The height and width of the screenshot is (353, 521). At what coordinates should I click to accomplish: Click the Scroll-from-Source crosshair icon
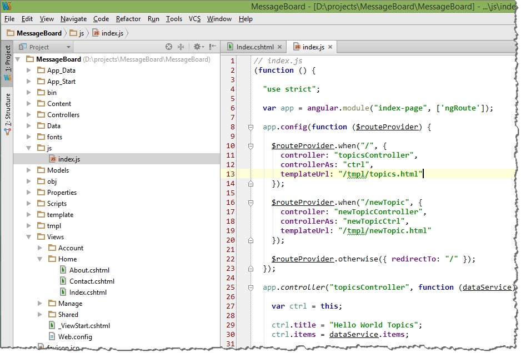tap(169, 47)
